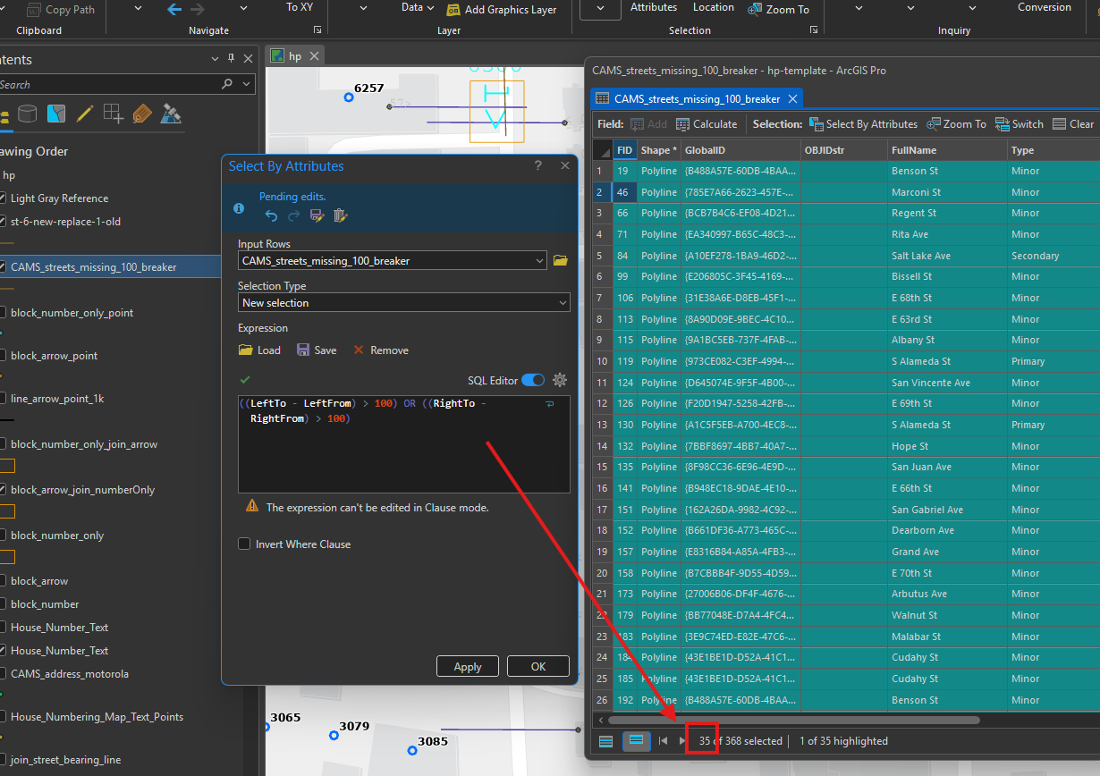Undo pending edit in Select By Attributes
The width and height of the screenshot is (1100, 776).
272,215
